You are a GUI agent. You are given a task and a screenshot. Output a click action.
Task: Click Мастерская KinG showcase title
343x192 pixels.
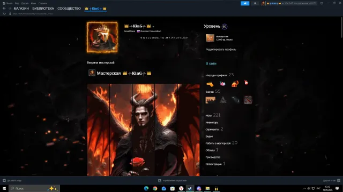[124, 74]
